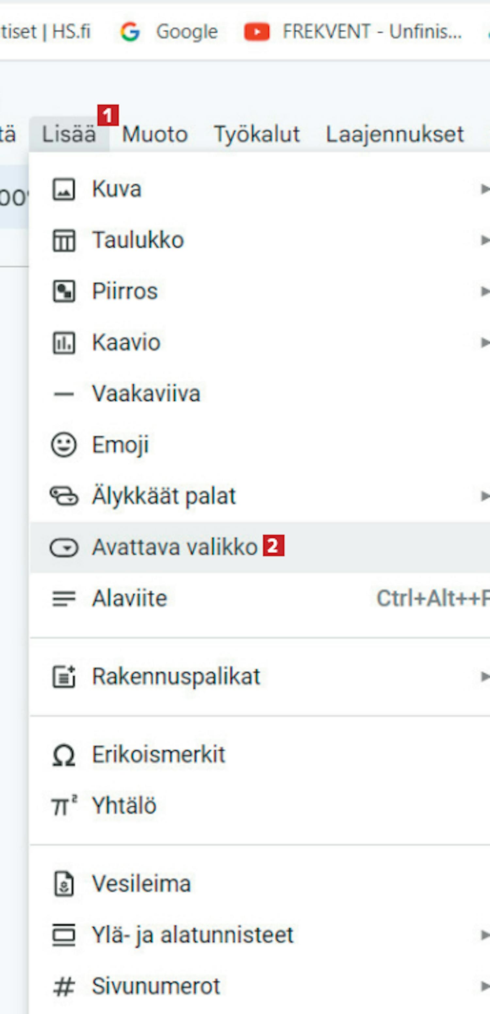Viewport: 490px width, 1014px height.
Task: Expand the Kuva submenu arrow
Action: click(485, 189)
